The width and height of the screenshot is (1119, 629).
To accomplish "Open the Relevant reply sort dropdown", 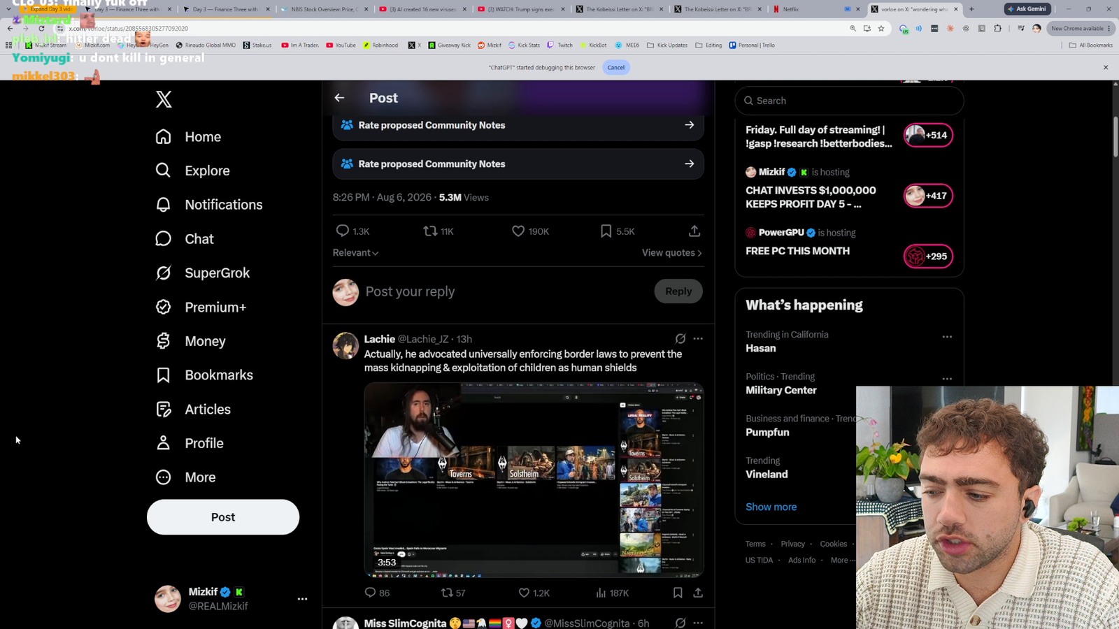I will tap(355, 253).
